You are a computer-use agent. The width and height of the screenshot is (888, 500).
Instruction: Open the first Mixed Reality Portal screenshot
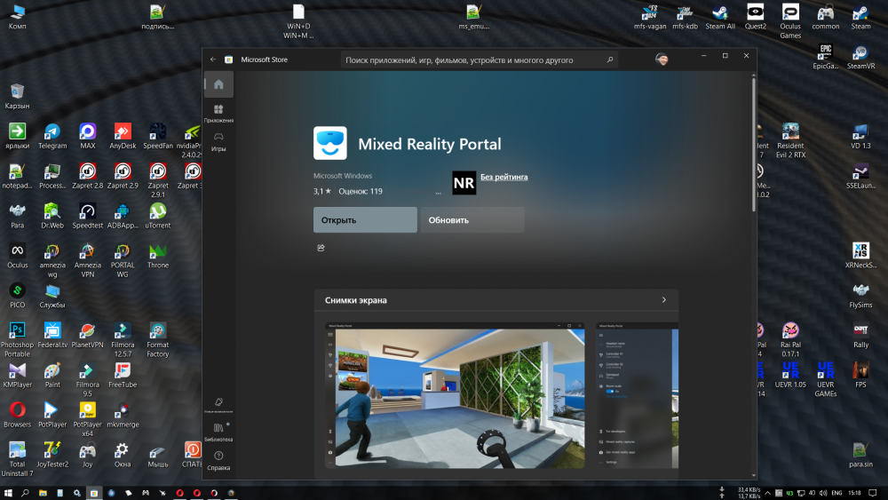click(x=455, y=394)
